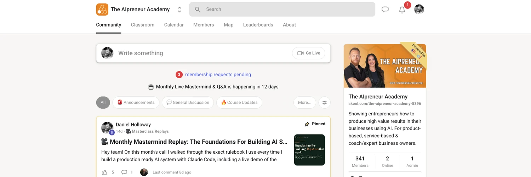Like the post with thumbs-up icon
The height and width of the screenshot is (177, 531).
(x=104, y=172)
